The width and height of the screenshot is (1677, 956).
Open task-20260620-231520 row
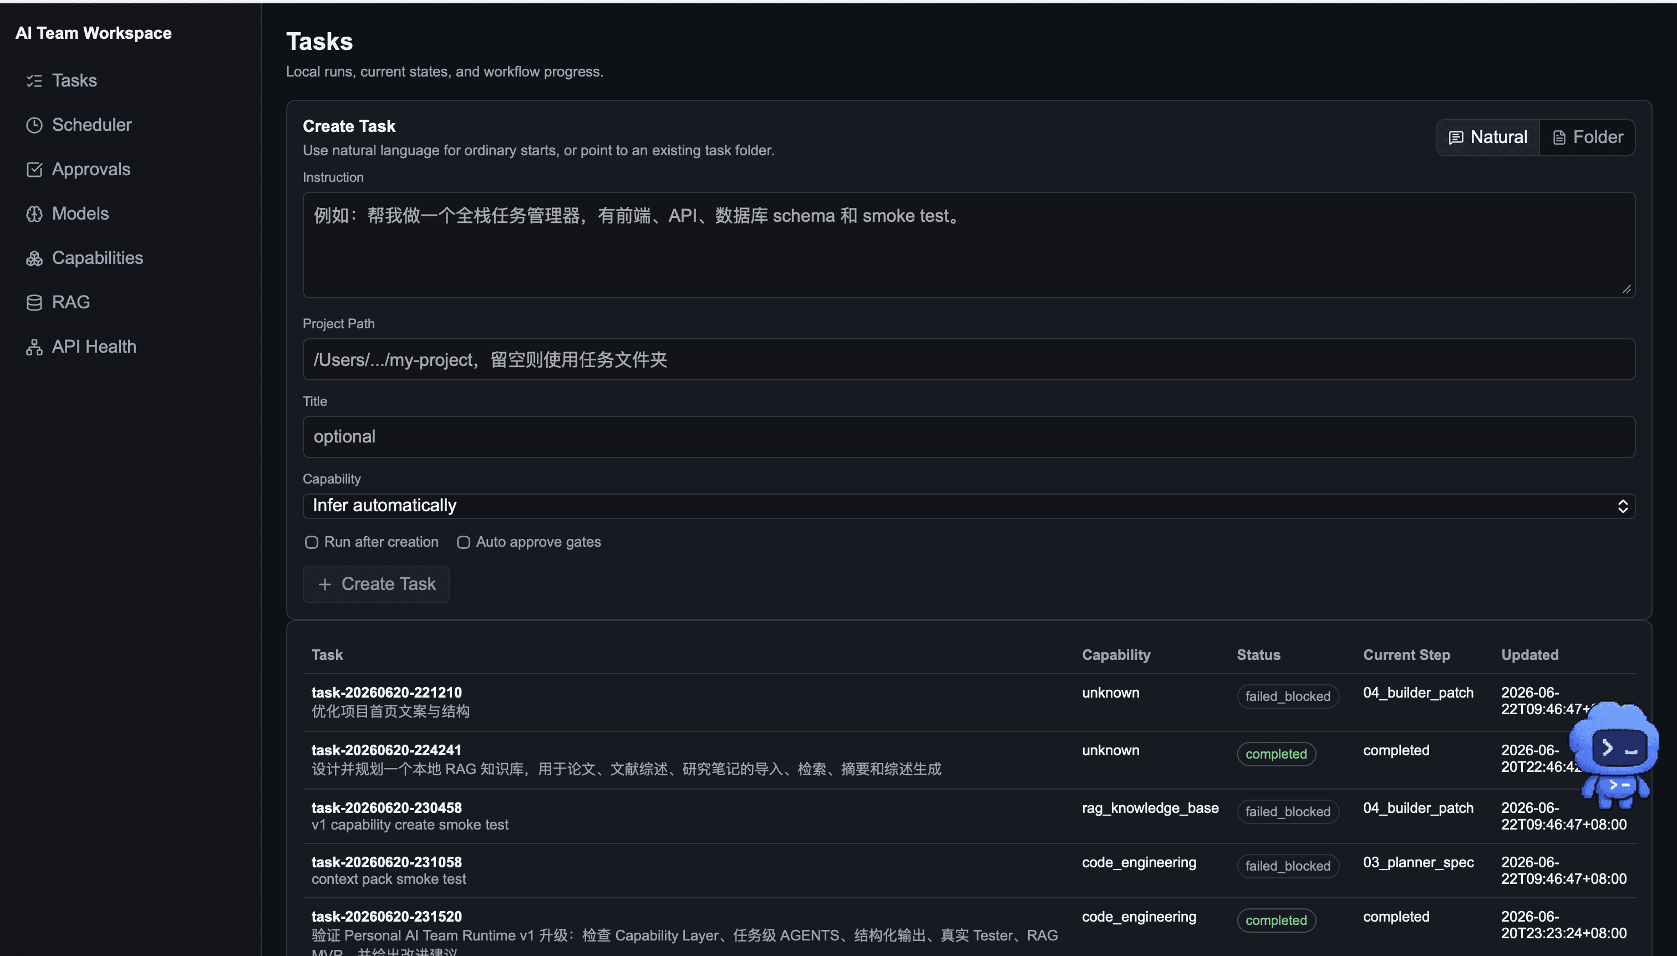point(968,928)
